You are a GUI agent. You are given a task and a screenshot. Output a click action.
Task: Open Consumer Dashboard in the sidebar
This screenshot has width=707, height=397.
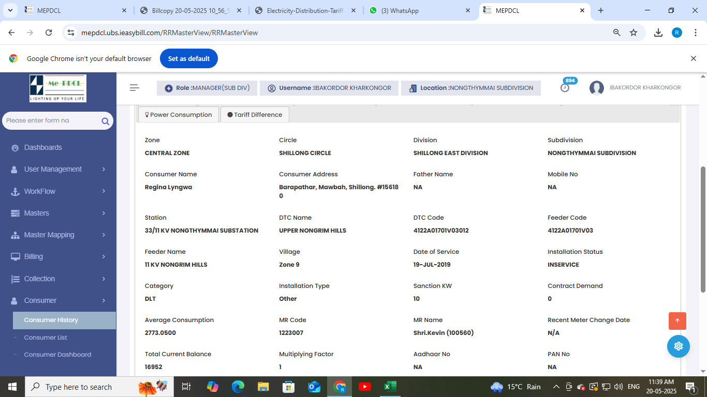click(57, 355)
